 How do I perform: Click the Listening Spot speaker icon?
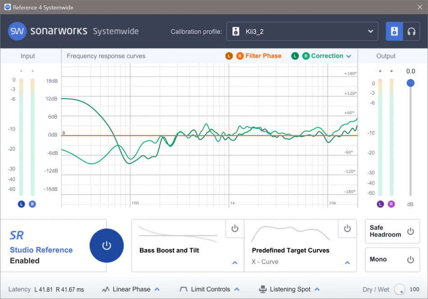pyautogui.click(x=262, y=289)
